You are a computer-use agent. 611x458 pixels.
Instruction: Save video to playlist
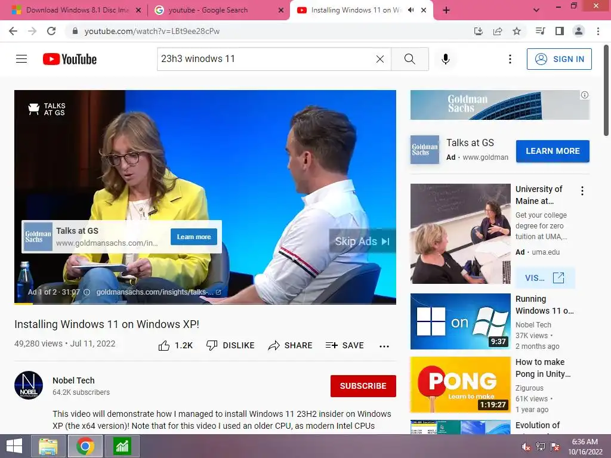point(345,345)
